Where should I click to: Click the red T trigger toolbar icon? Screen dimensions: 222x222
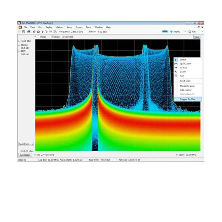click(42, 32)
